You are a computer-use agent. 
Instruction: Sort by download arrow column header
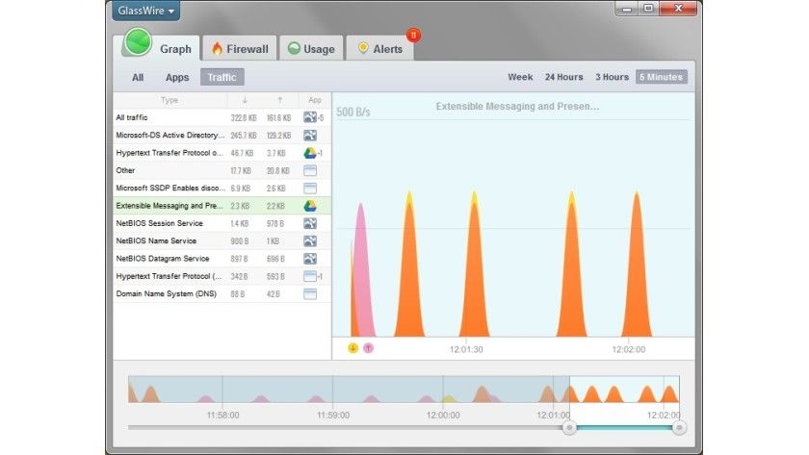pyautogui.click(x=245, y=100)
